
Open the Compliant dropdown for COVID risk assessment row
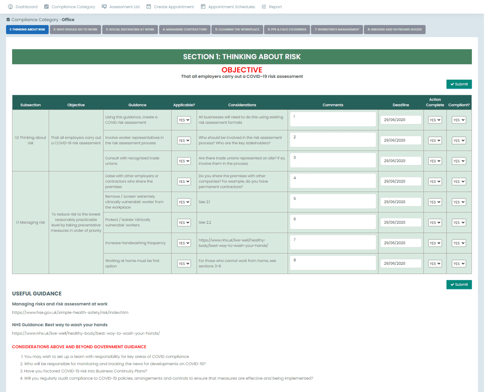coord(459,120)
